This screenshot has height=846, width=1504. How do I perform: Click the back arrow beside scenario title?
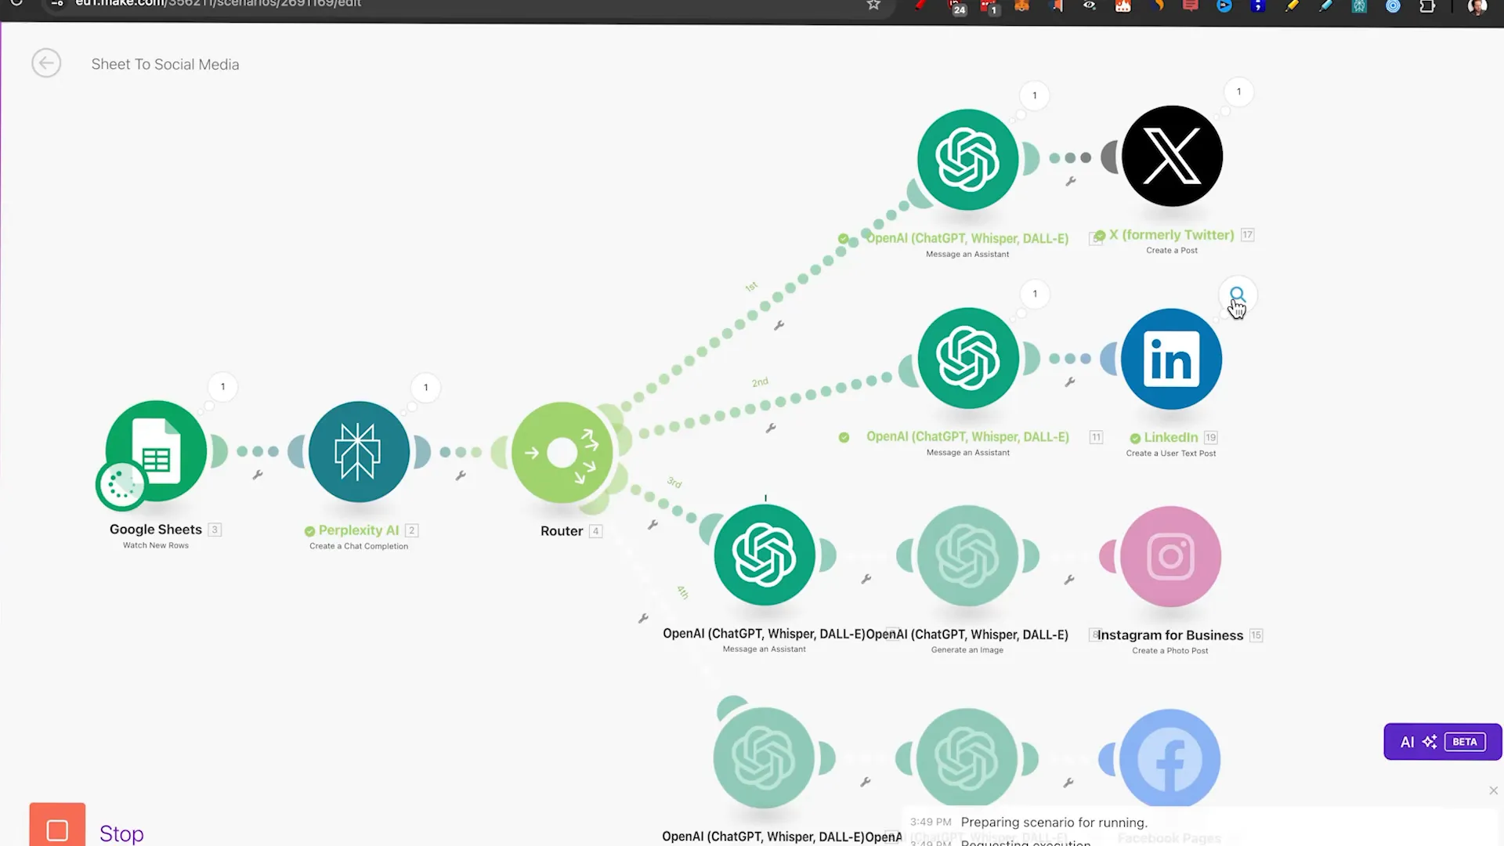pyautogui.click(x=46, y=63)
